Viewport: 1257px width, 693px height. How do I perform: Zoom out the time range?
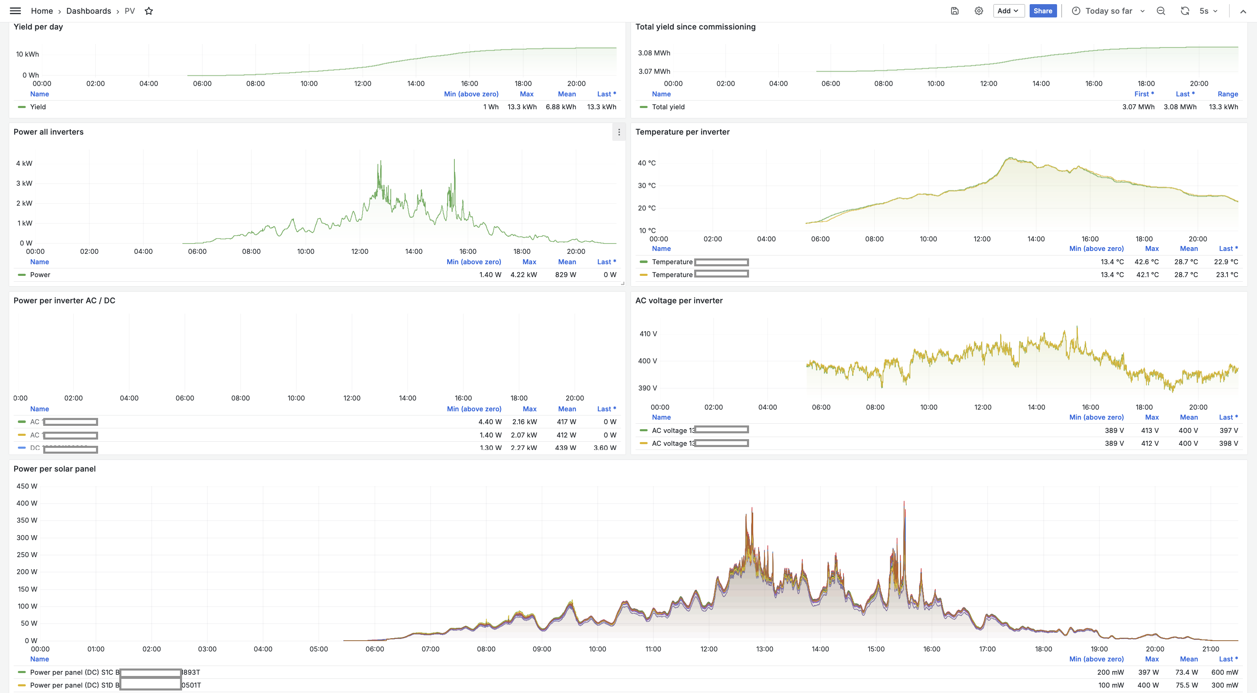click(x=1161, y=11)
